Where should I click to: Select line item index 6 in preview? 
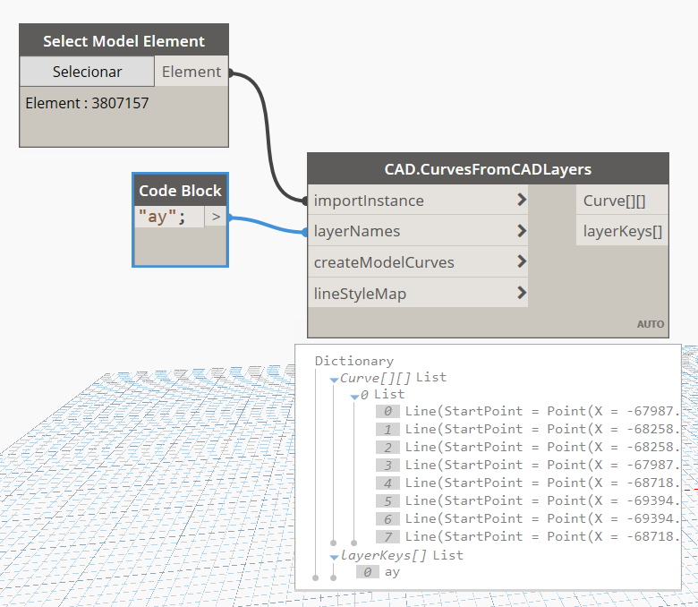(528, 518)
